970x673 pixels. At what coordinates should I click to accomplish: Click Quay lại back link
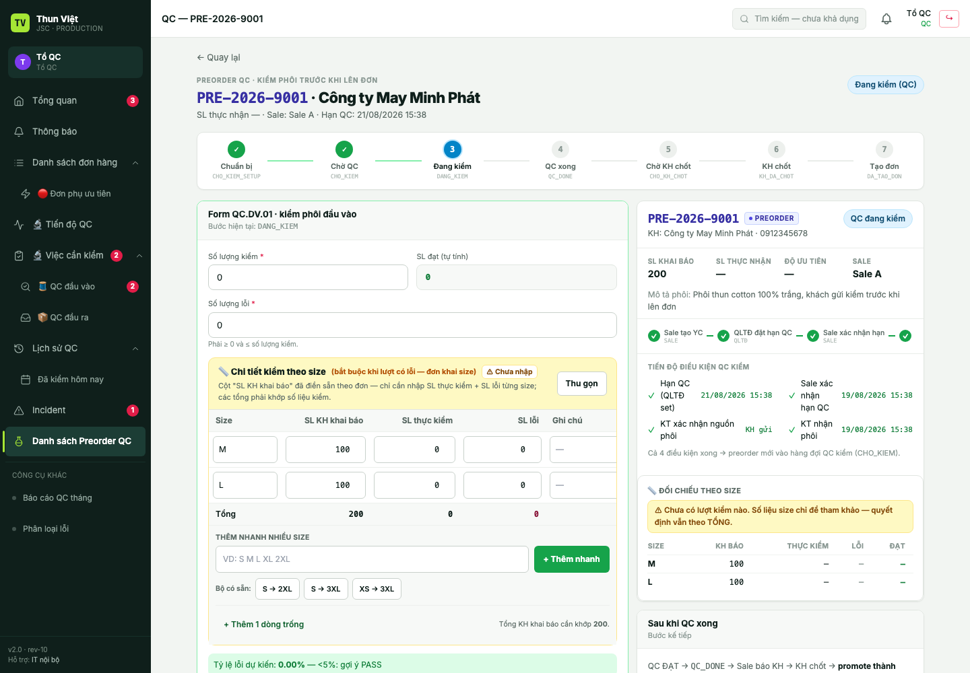click(x=218, y=58)
